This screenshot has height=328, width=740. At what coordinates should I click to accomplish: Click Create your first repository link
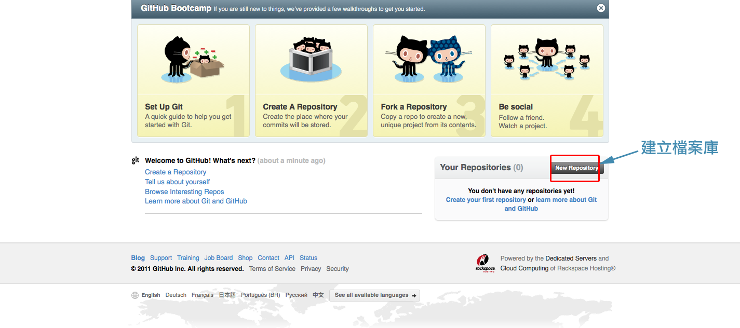(486, 200)
